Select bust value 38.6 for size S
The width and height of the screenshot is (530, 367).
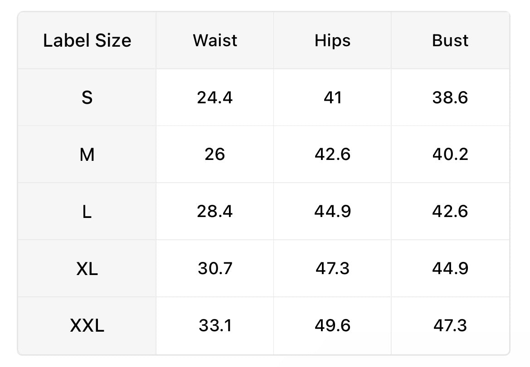pyautogui.click(x=450, y=98)
